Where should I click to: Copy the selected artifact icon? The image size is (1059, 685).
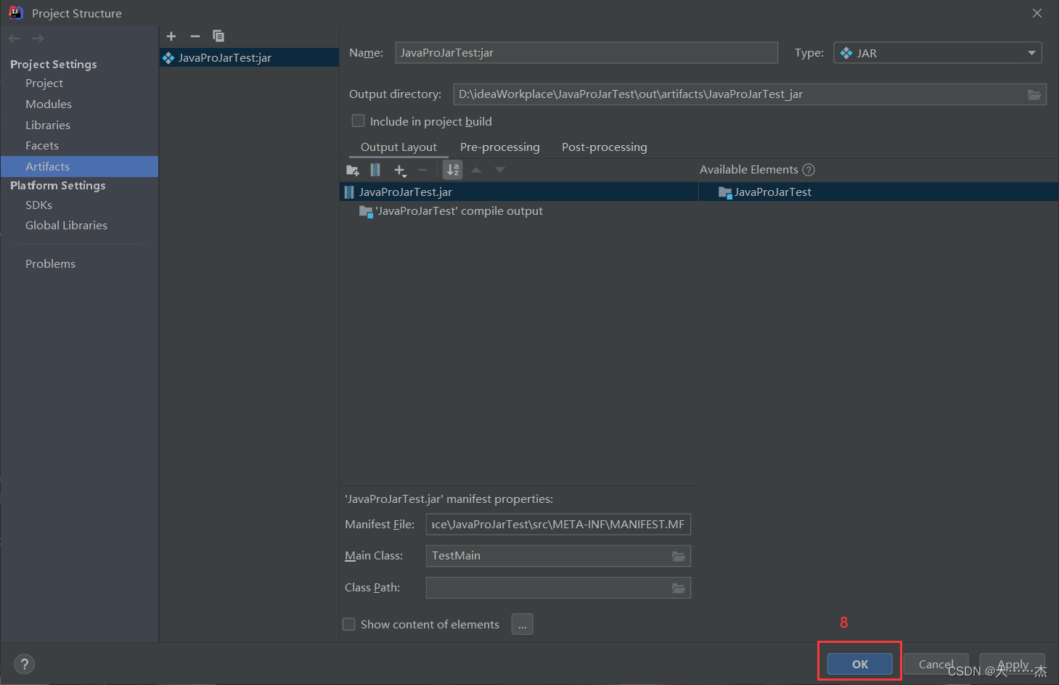pyautogui.click(x=218, y=36)
